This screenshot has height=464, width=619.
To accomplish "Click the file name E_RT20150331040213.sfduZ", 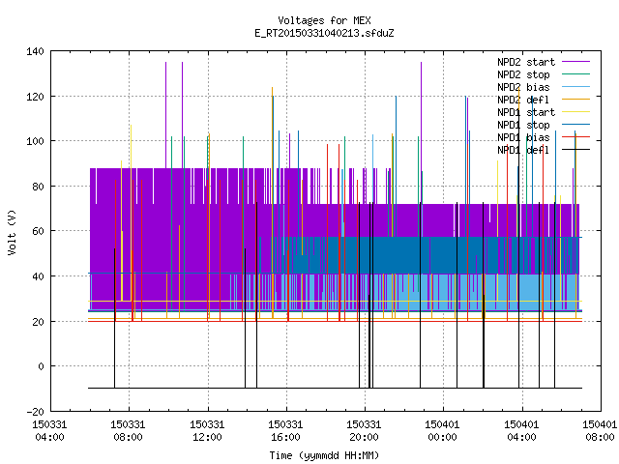I will pyautogui.click(x=325, y=33).
